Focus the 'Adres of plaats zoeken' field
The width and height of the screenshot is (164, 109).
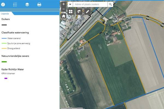pyautogui.click(x=90, y=4)
